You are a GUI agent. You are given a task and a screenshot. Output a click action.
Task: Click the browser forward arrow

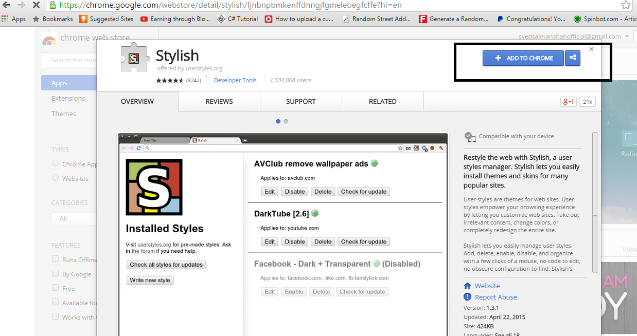pyautogui.click(x=22, y=5)
